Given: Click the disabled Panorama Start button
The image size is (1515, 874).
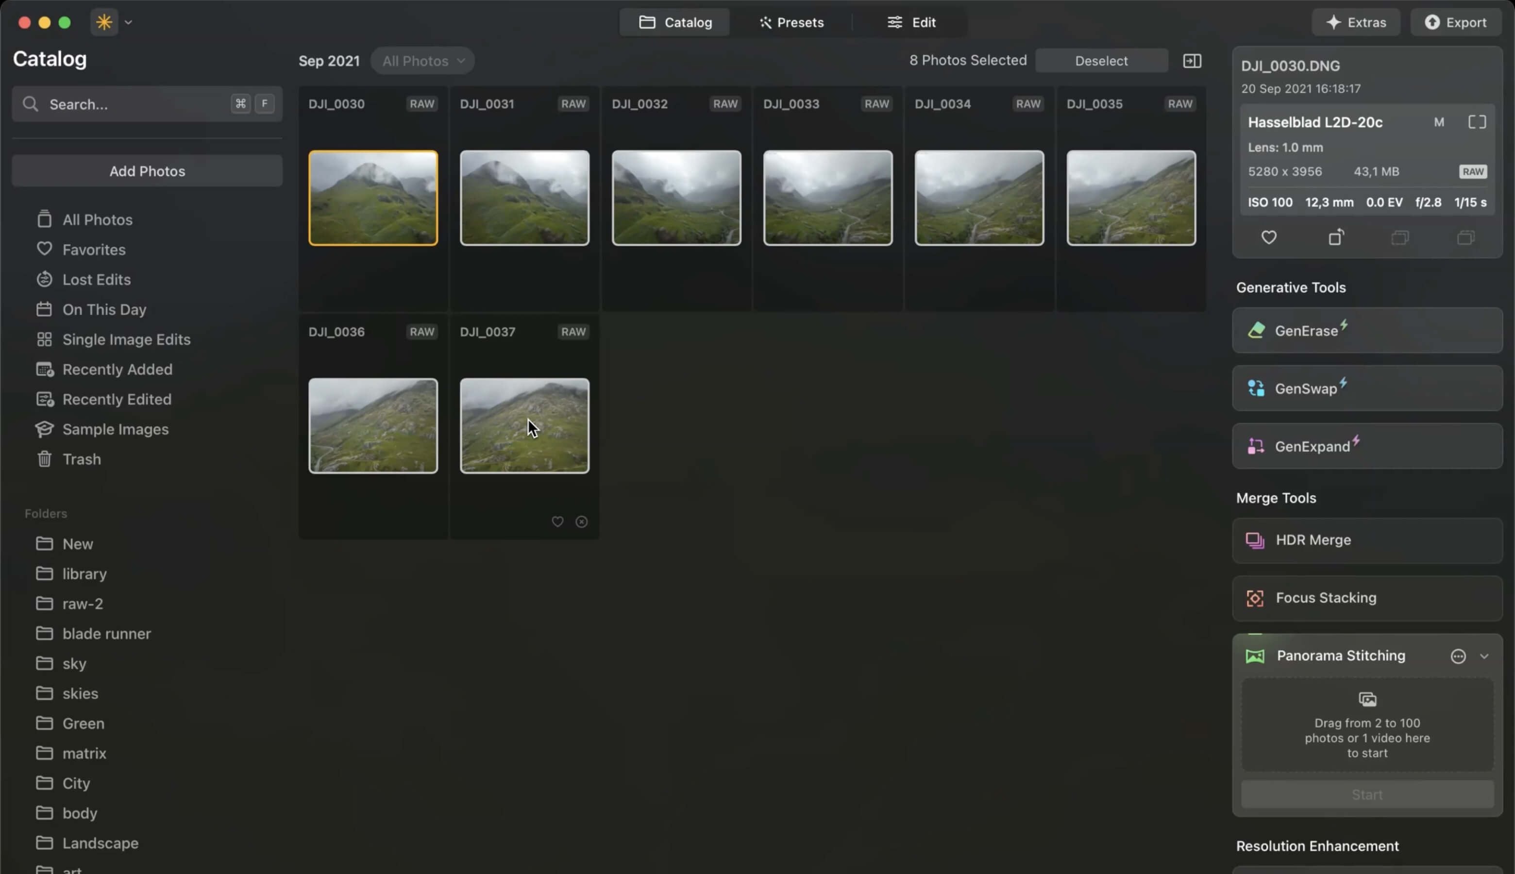Looking at the screenshot, I should point(1367,795).
